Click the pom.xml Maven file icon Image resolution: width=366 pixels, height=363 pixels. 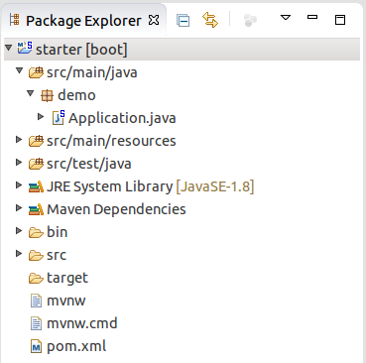coord(36,346)
